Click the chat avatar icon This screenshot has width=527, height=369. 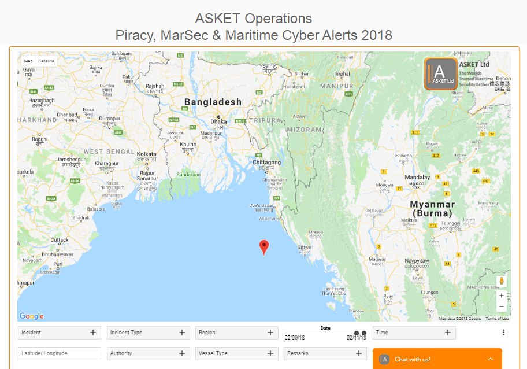[x=384, y=359]
